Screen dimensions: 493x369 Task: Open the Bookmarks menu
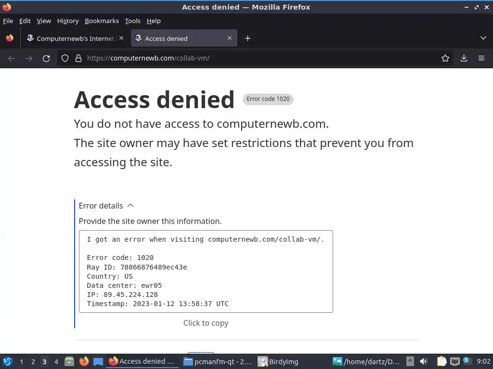coord(102,21)
